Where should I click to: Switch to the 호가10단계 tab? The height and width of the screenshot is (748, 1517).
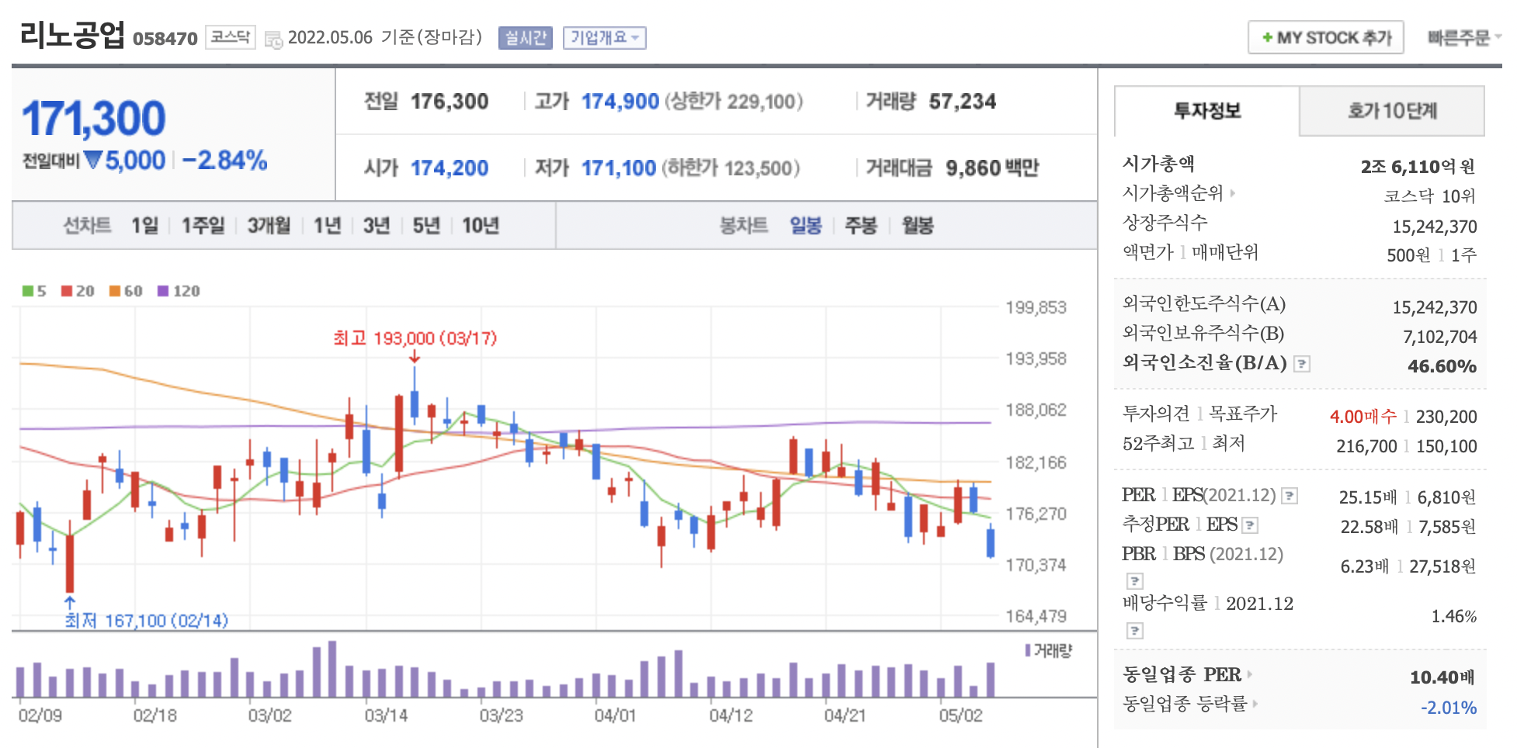[1392, 111]
